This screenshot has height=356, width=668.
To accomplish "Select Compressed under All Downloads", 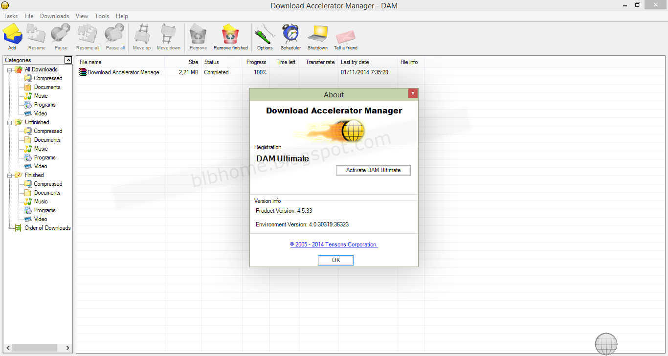I will pos(48,78).
